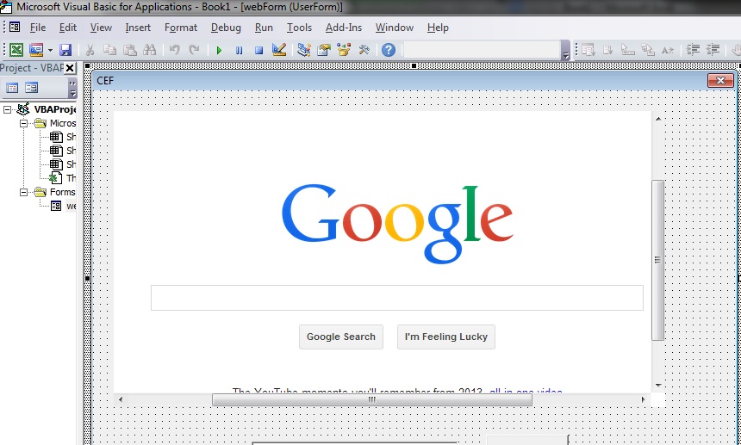Click the Cut scissors icon

[x=90, y=50]
